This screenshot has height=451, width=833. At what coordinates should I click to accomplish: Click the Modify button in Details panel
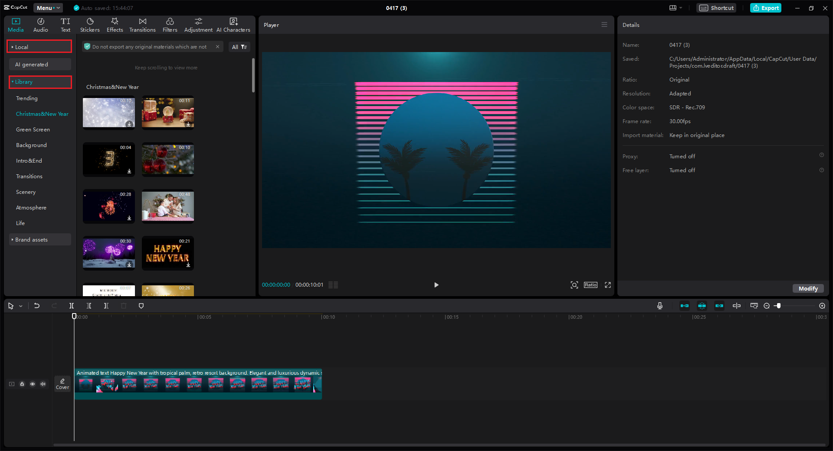(x=808, y=288)
